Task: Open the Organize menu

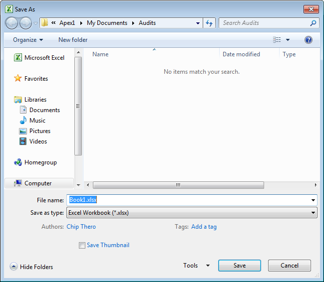Action: click(28, 40)
